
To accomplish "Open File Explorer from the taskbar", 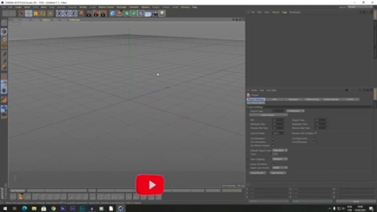I will tap(34, 208).
